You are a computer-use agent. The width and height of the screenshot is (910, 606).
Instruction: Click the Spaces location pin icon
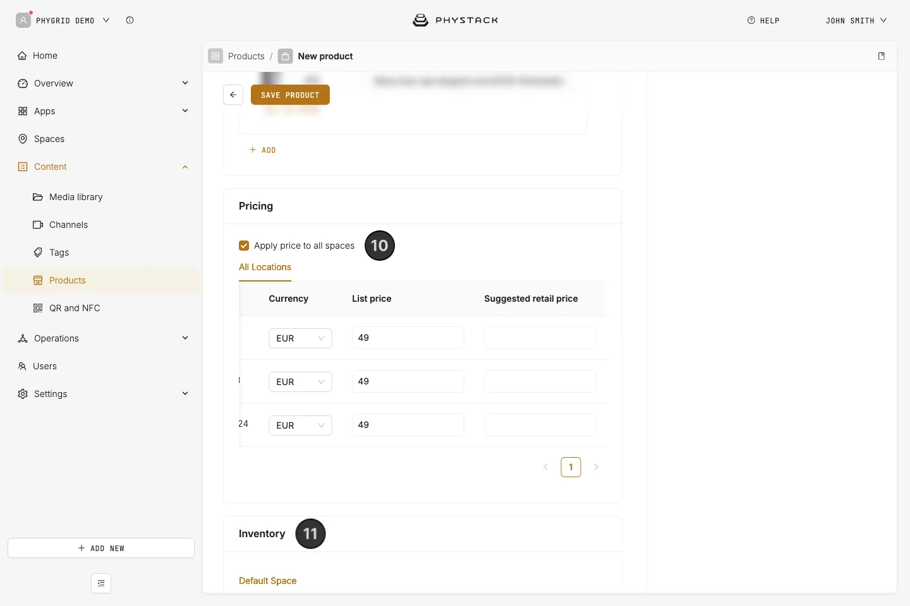click(23, 139)
